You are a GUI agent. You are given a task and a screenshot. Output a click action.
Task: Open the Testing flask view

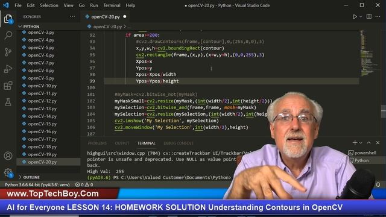pos(8,102)
